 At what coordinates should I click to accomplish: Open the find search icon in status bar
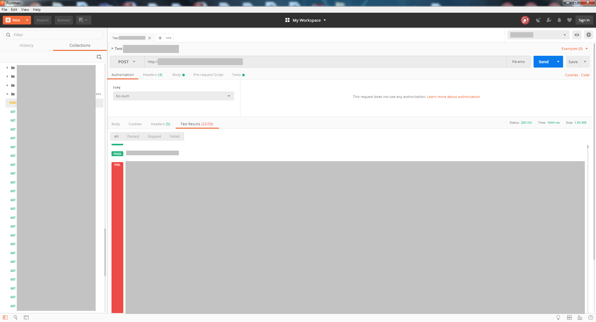tap(16, 317)
